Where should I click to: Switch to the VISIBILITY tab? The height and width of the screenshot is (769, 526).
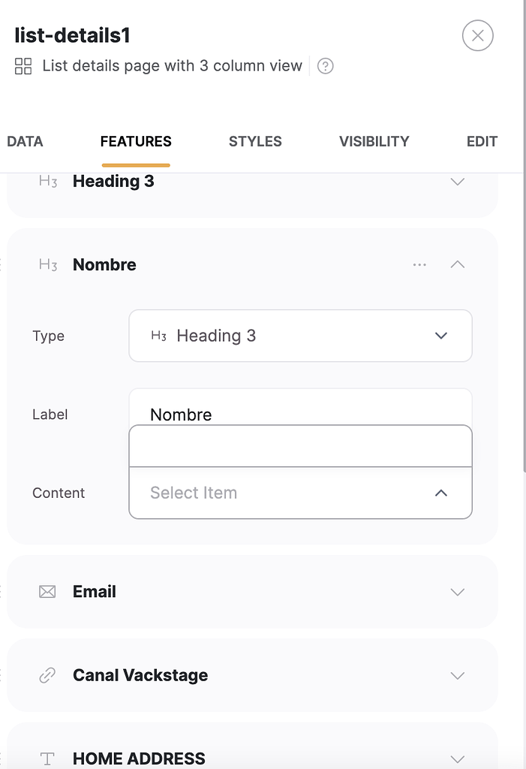click(374, 141)
